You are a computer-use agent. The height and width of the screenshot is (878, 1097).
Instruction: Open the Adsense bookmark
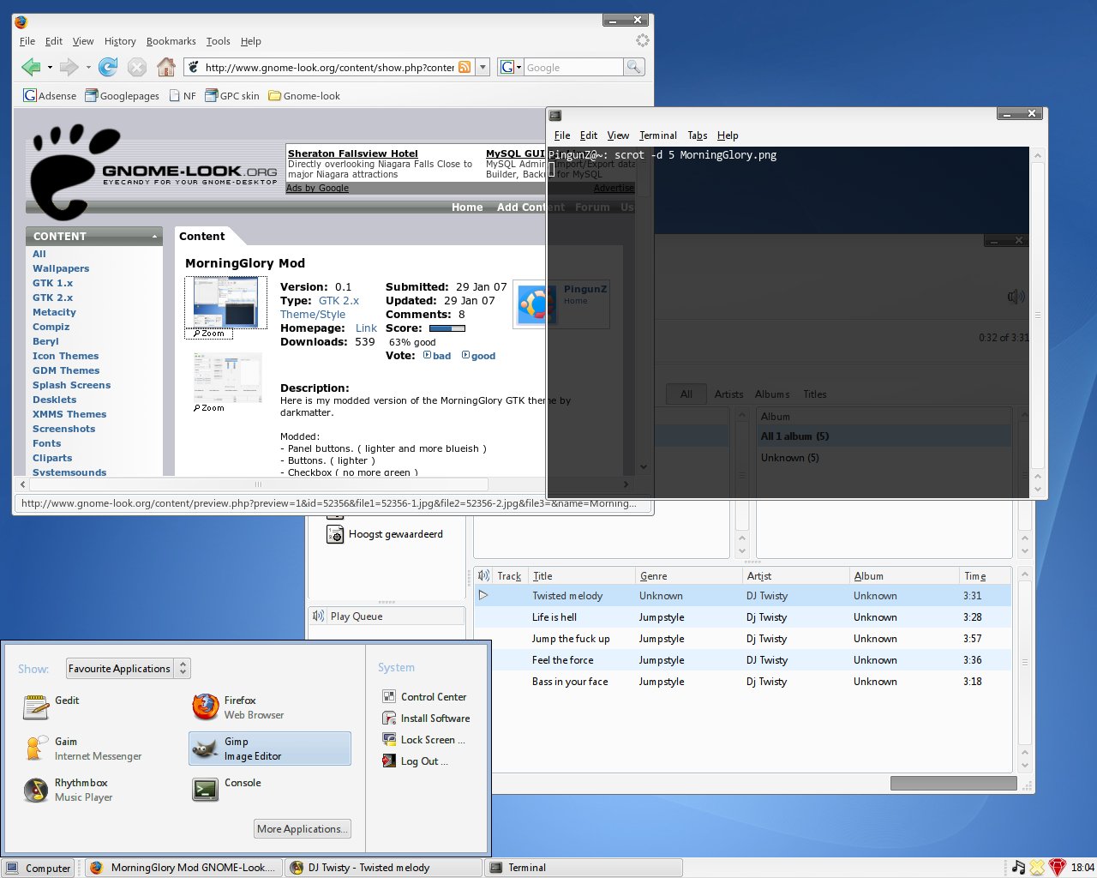(x=50, y=95)
